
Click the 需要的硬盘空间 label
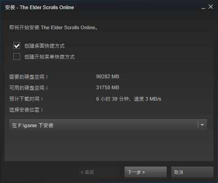click(28, 77)
